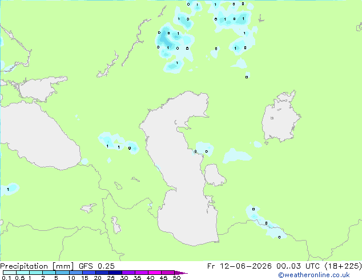Click the 0.5–1 mm legend color swatch

(x=23, y=273)
